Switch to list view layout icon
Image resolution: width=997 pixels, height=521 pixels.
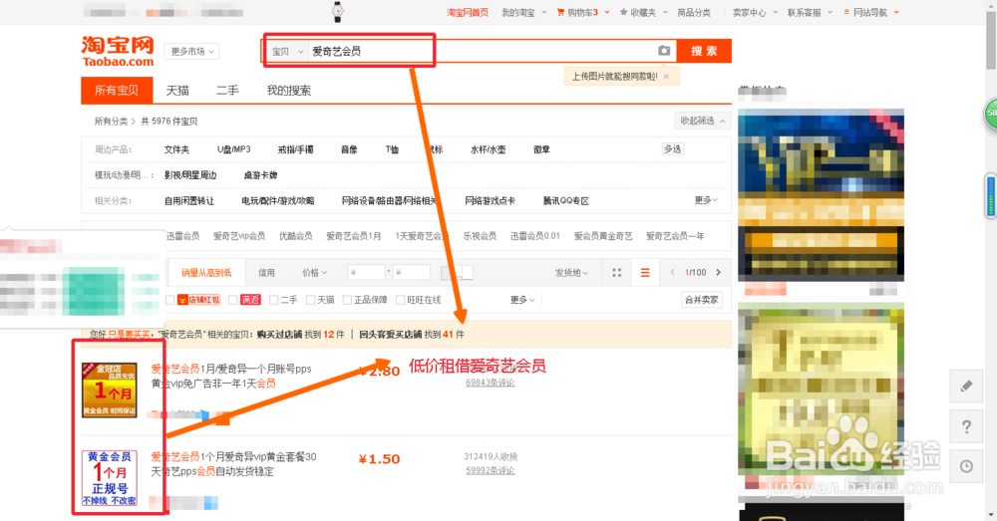coord(645,273)
